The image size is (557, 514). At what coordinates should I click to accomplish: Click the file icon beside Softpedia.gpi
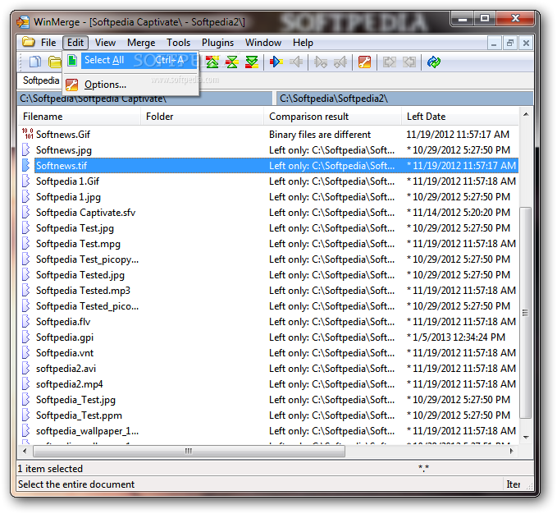pyautogui.click(x=26, y=337)
